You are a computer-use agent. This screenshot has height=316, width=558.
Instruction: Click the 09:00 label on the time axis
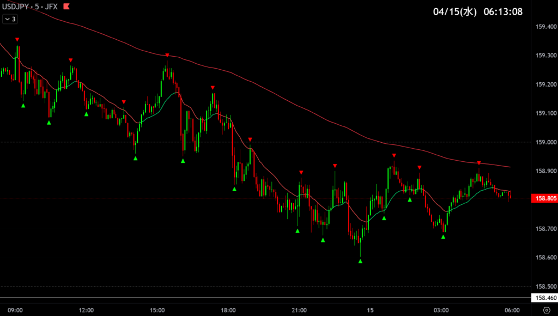coord(15,310)
